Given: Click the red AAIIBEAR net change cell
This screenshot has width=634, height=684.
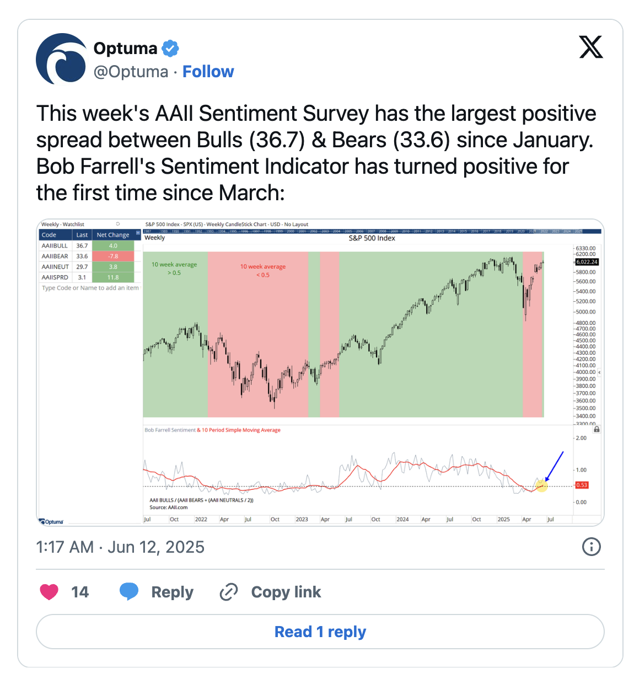Looking at the screenshot, I should pyautogui.click(x=113, y=256).
